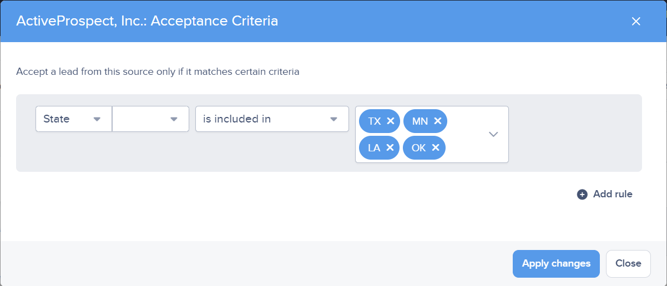
Task: Select the TX tag label
Action: 375,121
